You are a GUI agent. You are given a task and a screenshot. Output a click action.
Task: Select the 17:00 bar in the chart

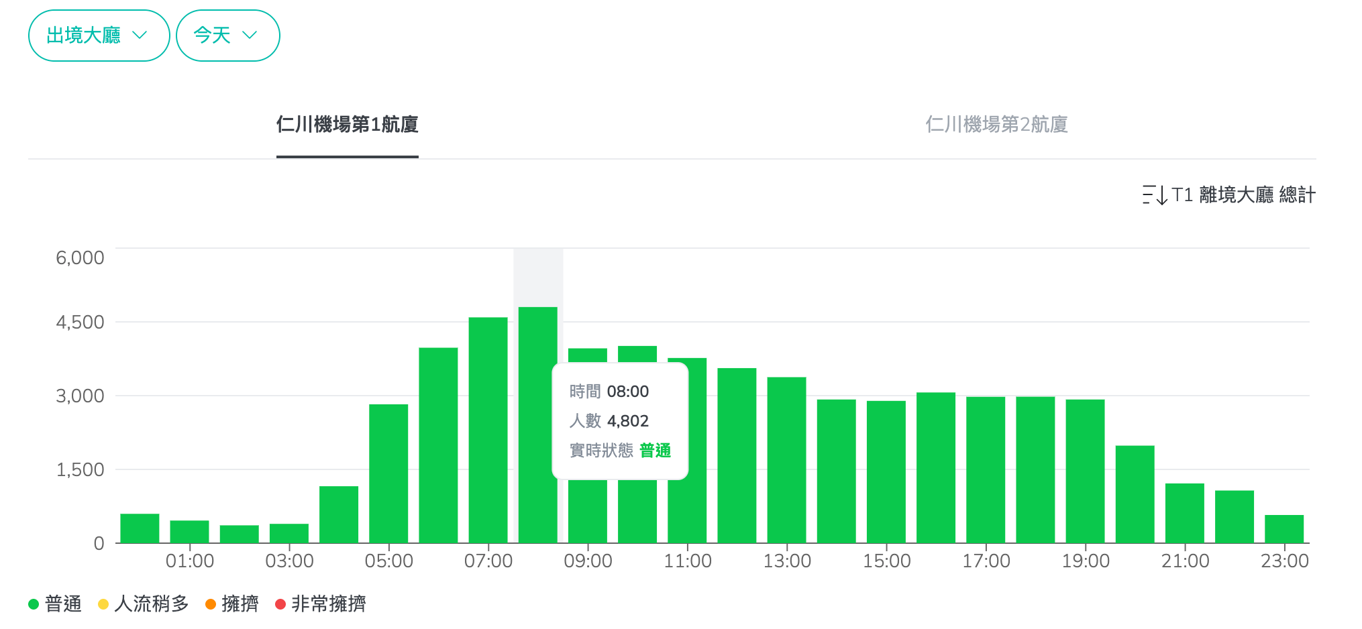pyautogui.click(x=986, y=470)
